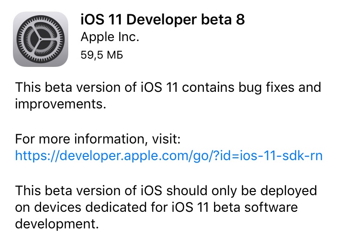Click the number '8' in the title

click(x=240, y=20)
